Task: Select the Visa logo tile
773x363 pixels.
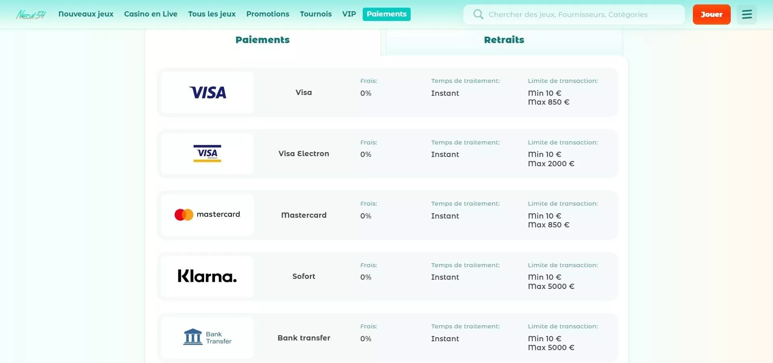Action: pyautogui.click(x=207, y=93)
